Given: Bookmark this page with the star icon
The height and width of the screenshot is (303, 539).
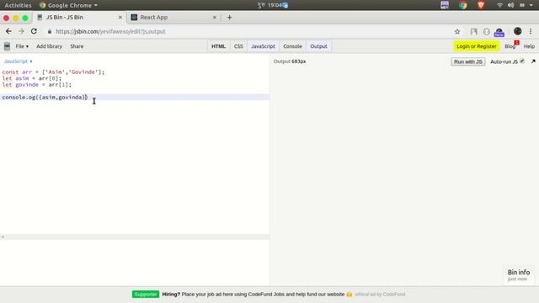Looking at the screenshot, I should coord(457,32).
